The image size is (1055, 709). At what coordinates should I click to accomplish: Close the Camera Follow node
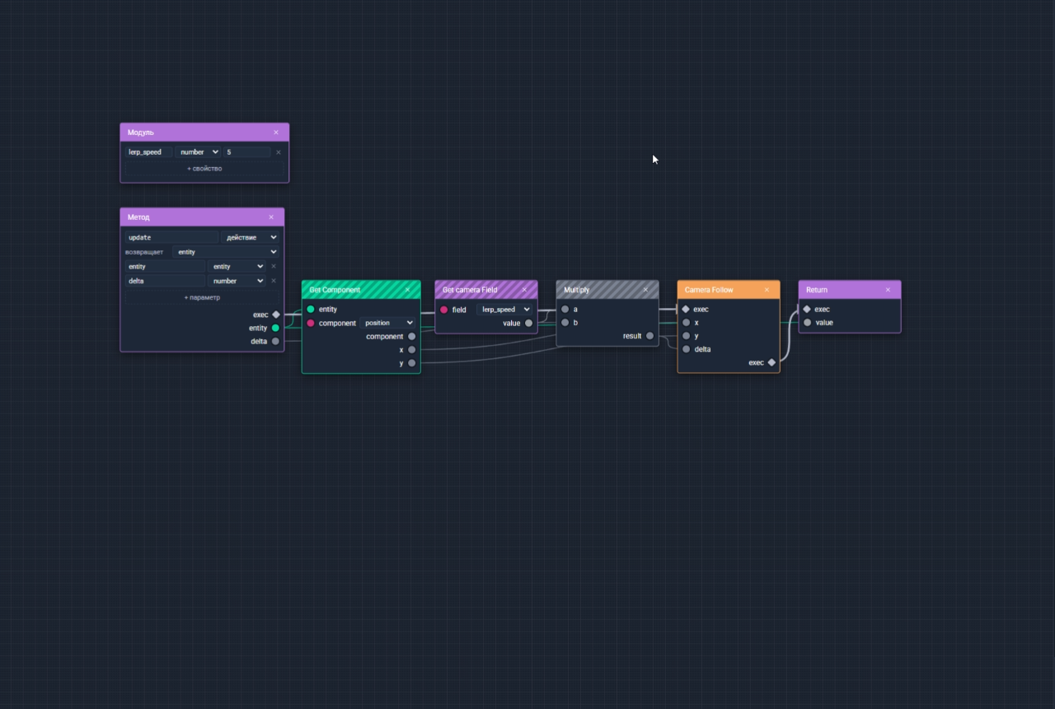point(767,290)
